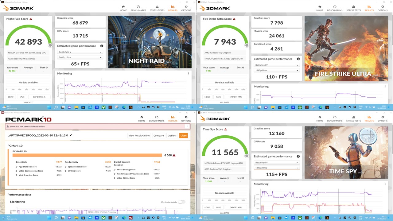Click the warning icon beside Time Spy Score

click(225, 129)
